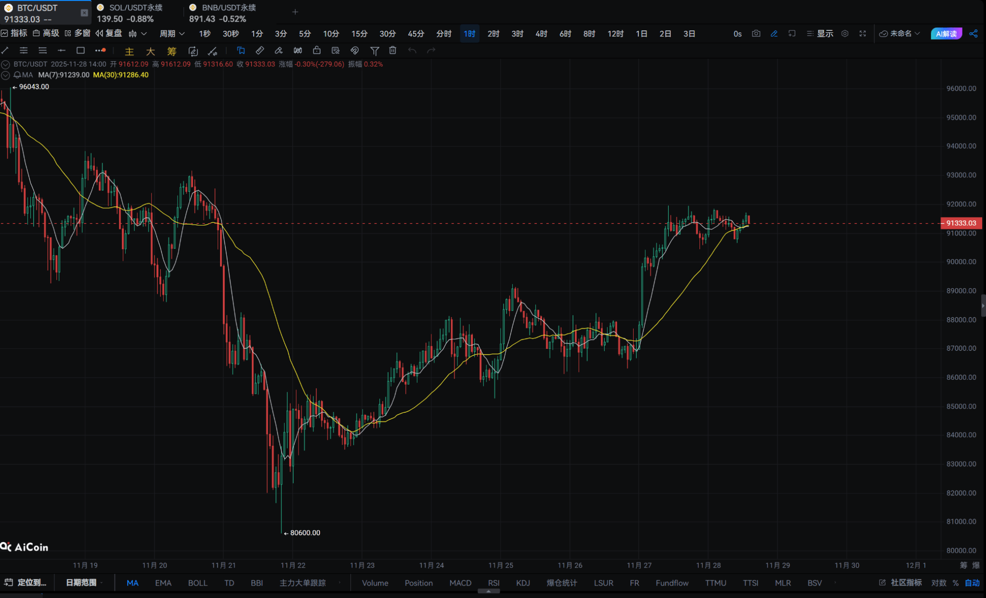Open chart settings hexagon icon
The width and height of the screenshot is (986, 598).
click(845, 34)
